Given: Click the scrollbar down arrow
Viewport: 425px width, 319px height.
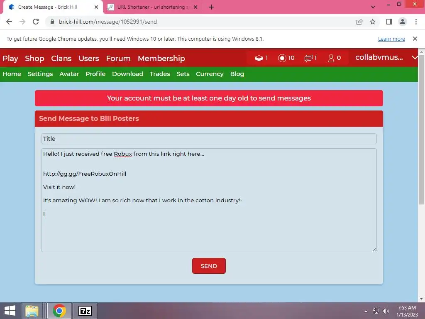Looking at the screenshot, I should point(421,299).
